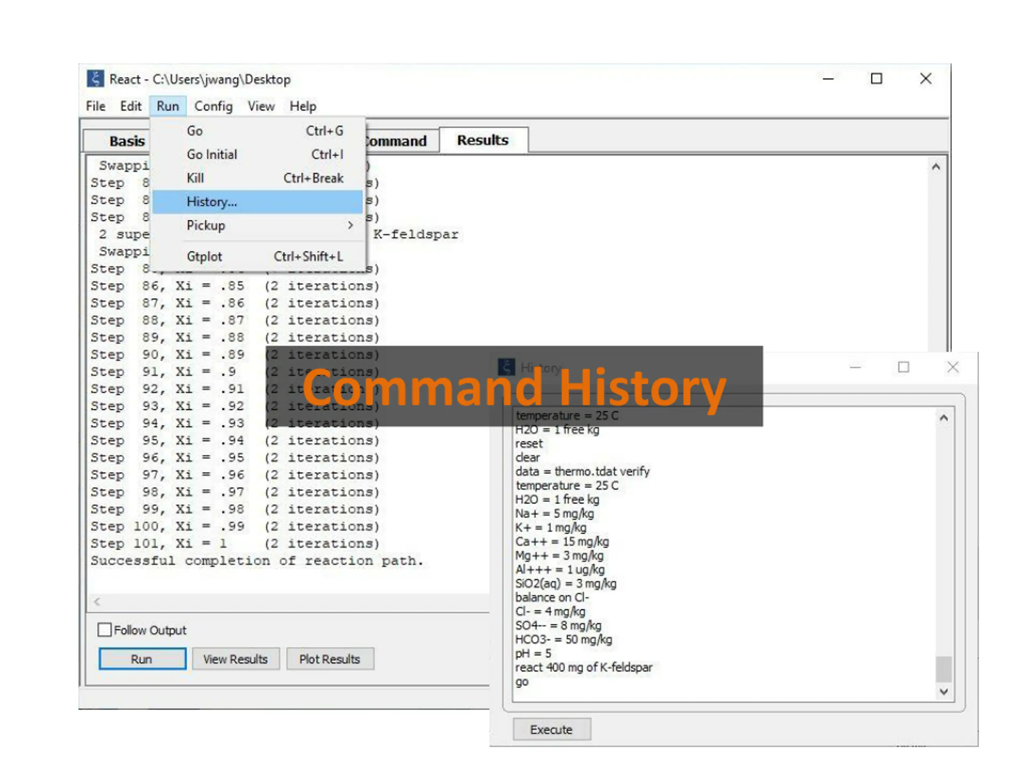Click left arrow of Results horizontal scrollbar

pyautogui.click(x=97, y=602)
